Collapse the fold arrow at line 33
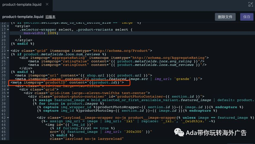Image resolution: width=255 pixels, height=144 pixels. click(x=8, y=86)
